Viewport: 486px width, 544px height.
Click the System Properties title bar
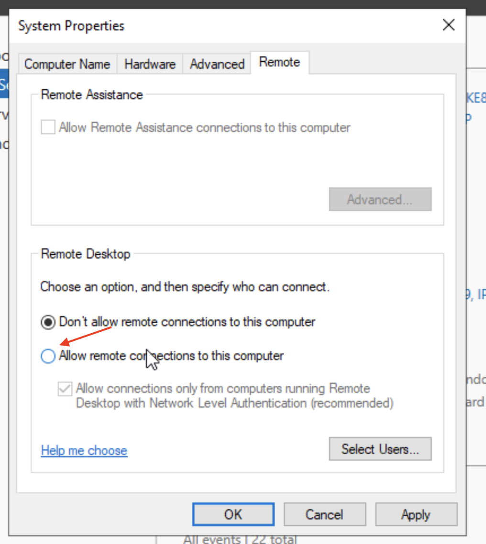pyautogui.click(x=191, y=25)
